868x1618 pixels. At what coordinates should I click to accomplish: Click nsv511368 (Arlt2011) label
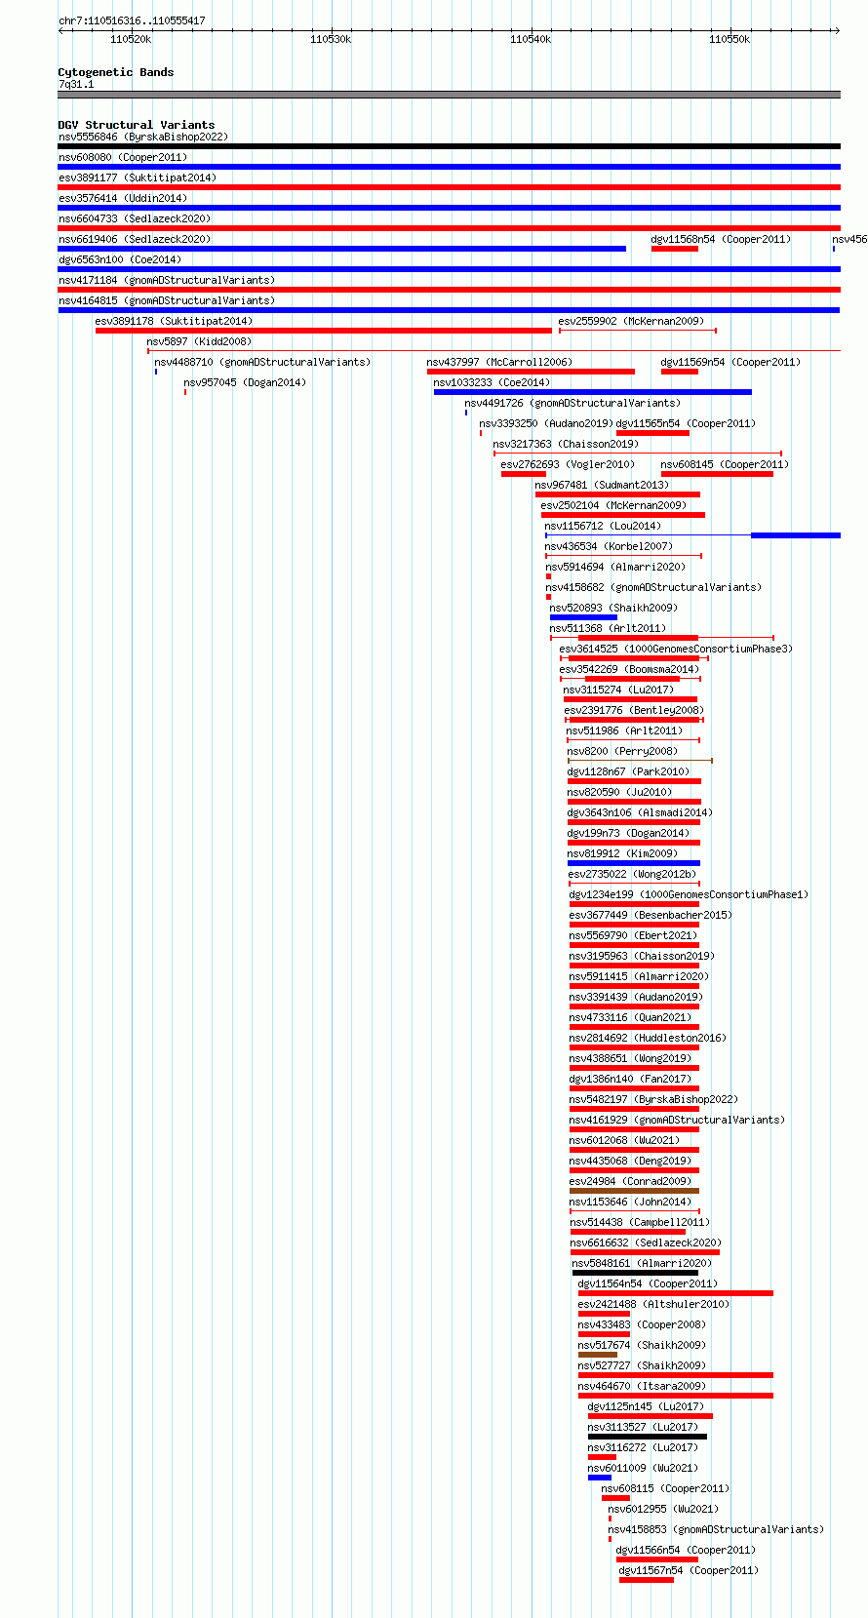coord(609,628)
